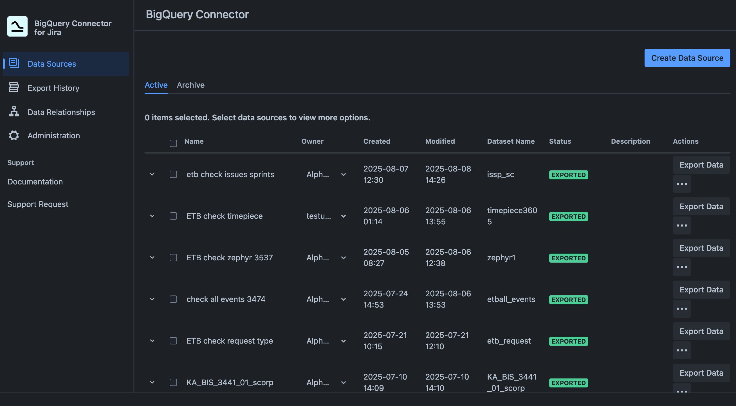Click the Create Data Source button
This screenshot has width=736, height=406.
[x=687, y=58]
